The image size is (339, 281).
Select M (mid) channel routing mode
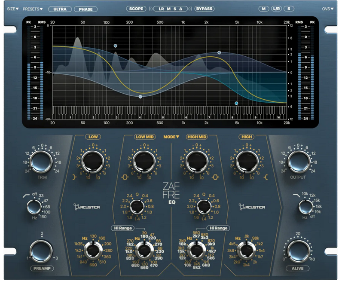(168, 9)
